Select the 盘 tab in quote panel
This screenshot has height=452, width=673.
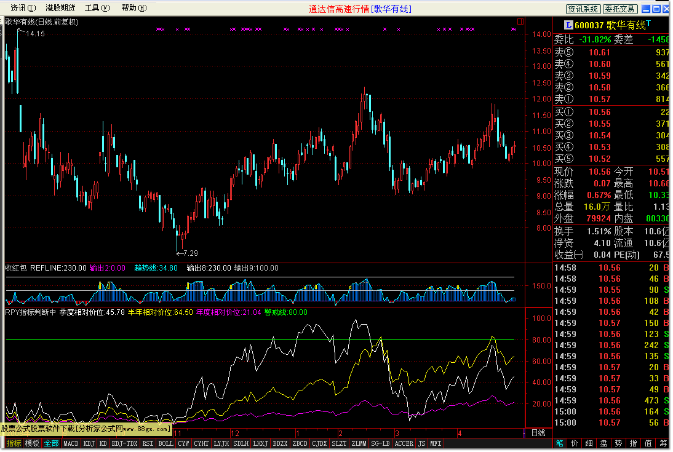point(603,443)
